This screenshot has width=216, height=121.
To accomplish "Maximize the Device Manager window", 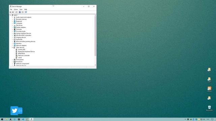I will click(x=89, y=6).
